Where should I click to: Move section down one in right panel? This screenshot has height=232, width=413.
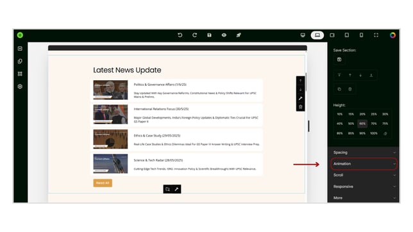click(x=360, y=75)
